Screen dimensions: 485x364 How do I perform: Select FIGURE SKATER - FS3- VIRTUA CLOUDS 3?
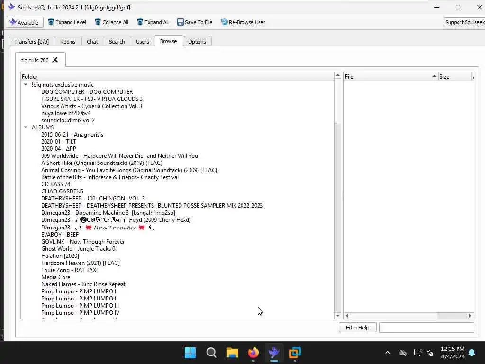tap(92, 99)
